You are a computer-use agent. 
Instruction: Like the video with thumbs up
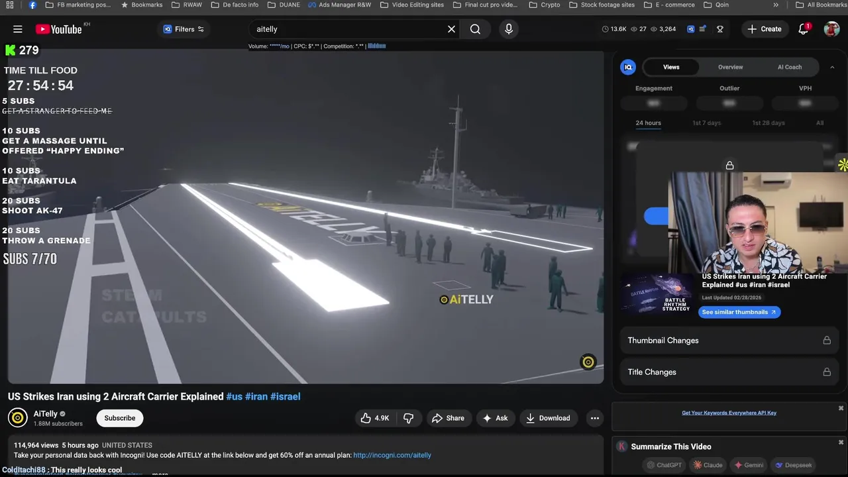[374, 418]
